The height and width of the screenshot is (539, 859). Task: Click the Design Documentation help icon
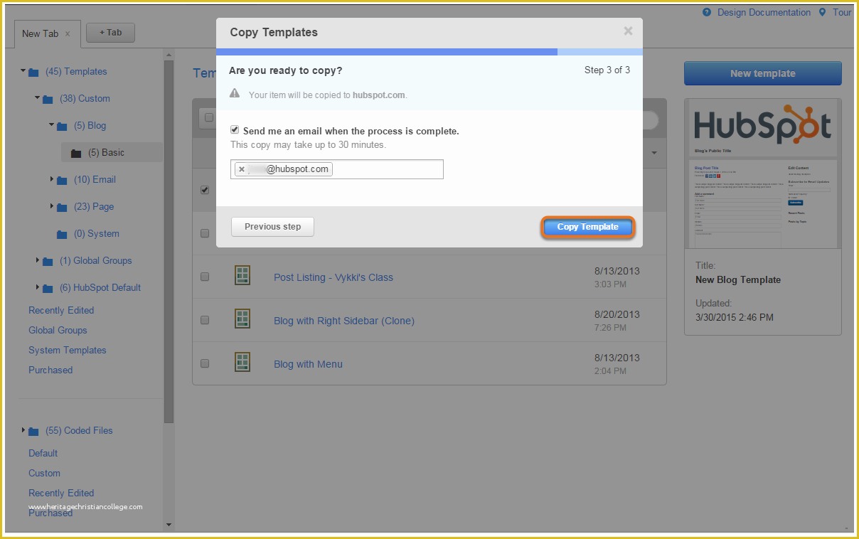pos(707,12)
